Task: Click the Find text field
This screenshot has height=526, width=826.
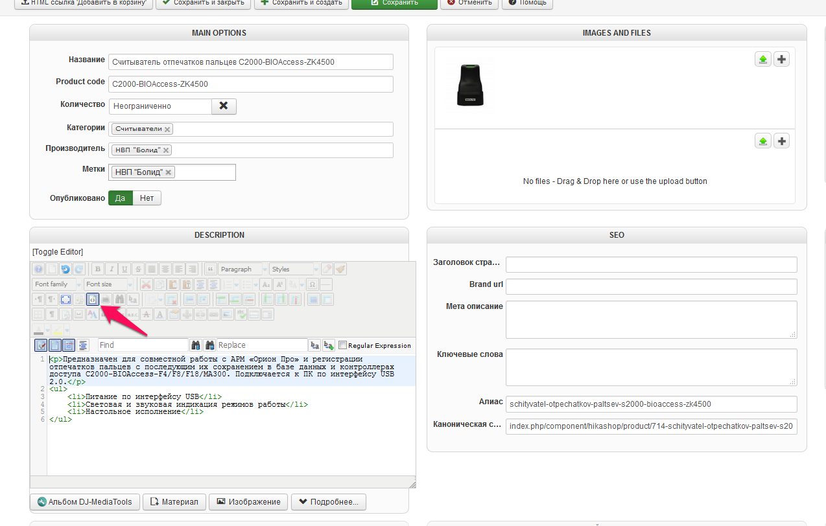Action: (143, 345)
